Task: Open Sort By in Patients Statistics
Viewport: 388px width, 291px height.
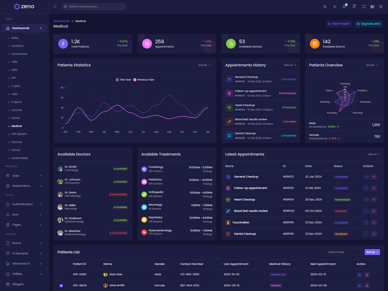Action: point(204,65)
